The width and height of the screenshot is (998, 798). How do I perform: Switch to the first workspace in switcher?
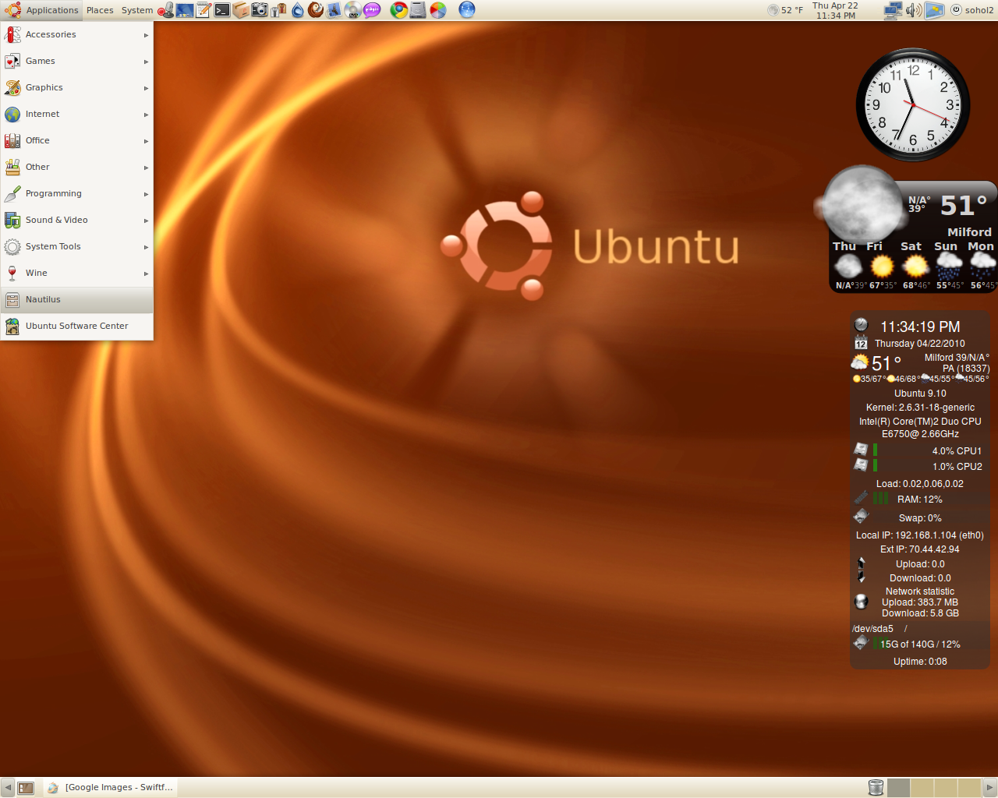898,788
